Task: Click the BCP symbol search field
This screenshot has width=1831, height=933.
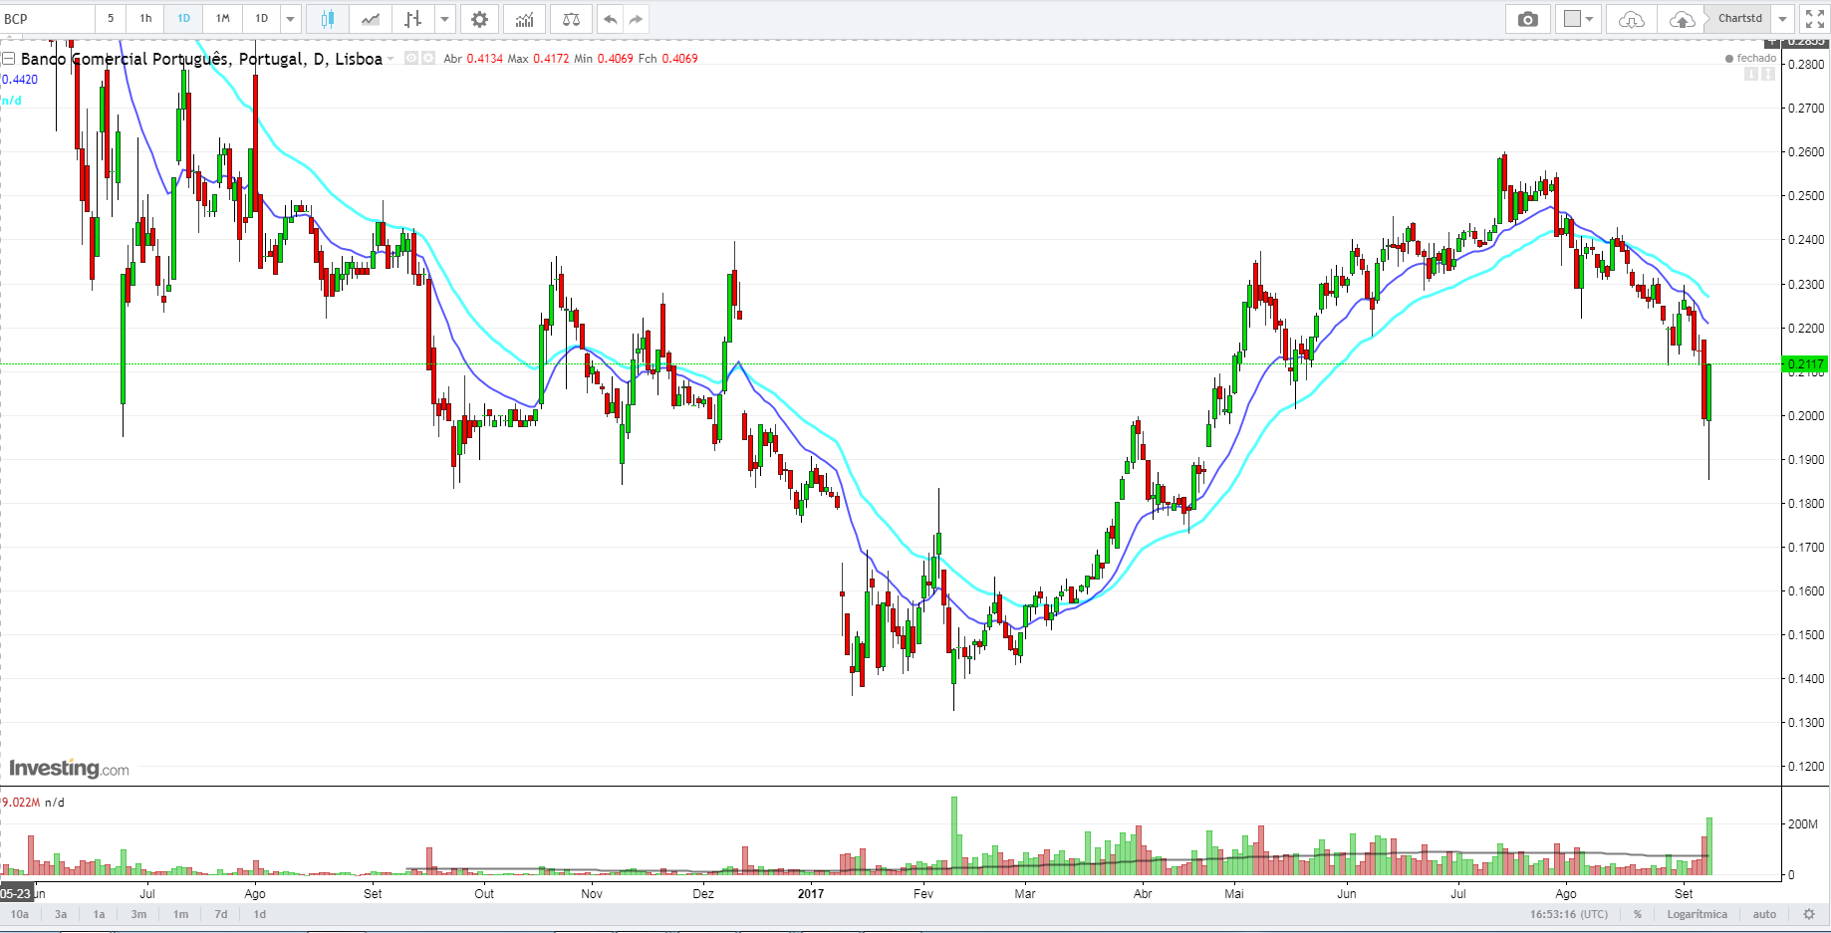Action: click(48, 19)
